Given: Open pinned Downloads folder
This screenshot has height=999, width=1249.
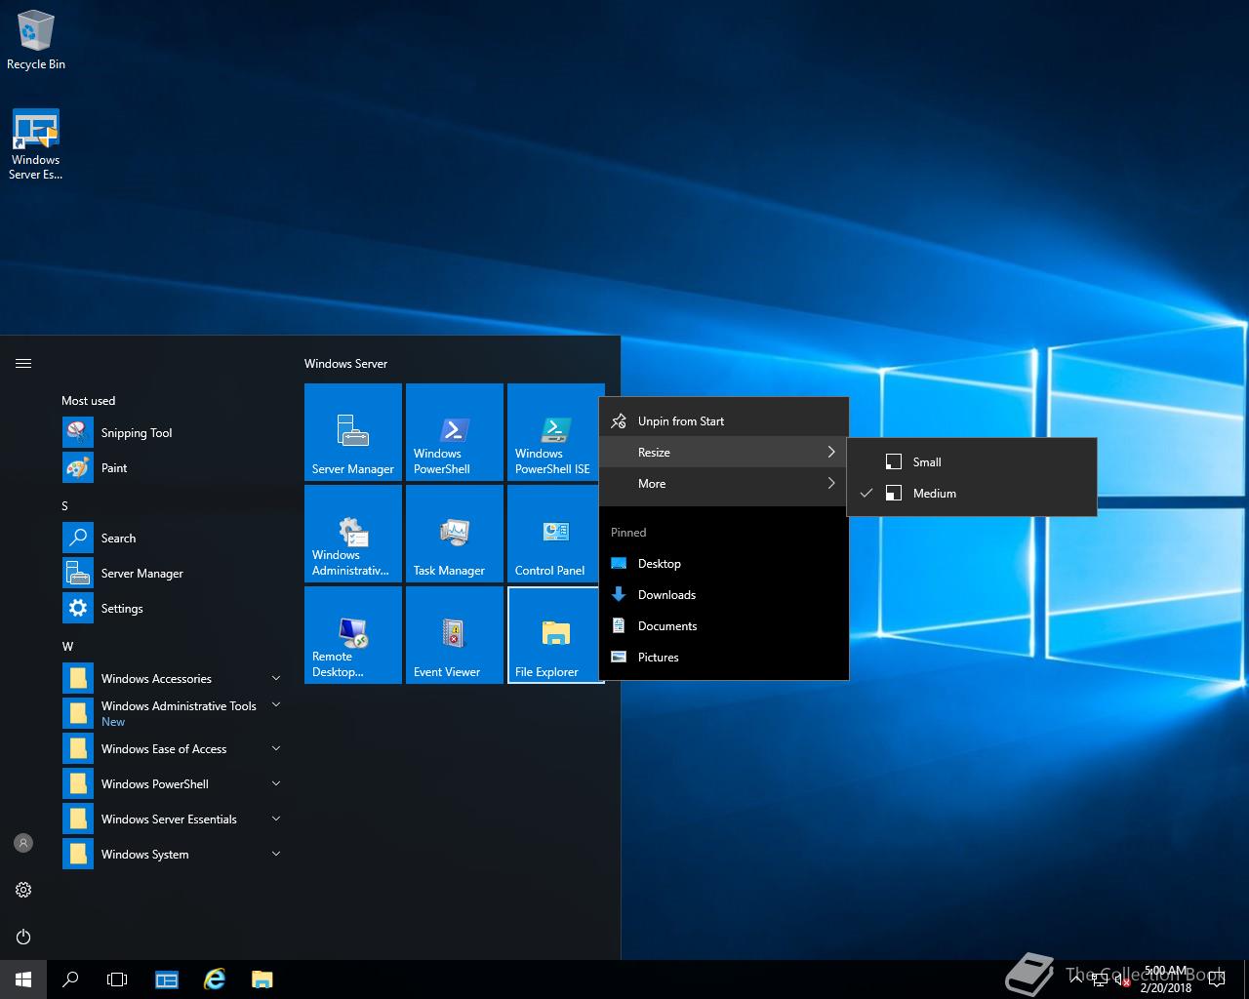Looking at the screenshot, I should click(723, 595).
